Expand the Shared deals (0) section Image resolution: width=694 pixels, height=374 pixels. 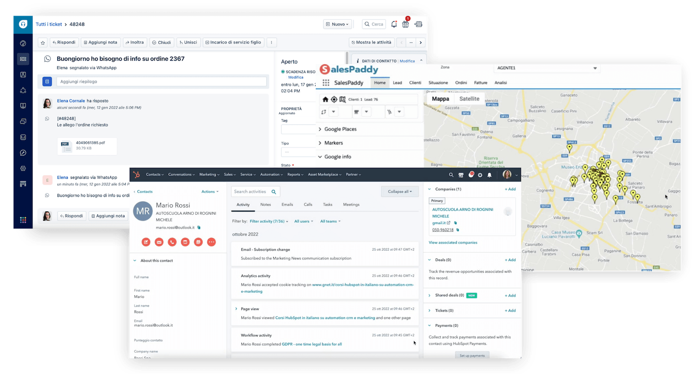point(430,295)
